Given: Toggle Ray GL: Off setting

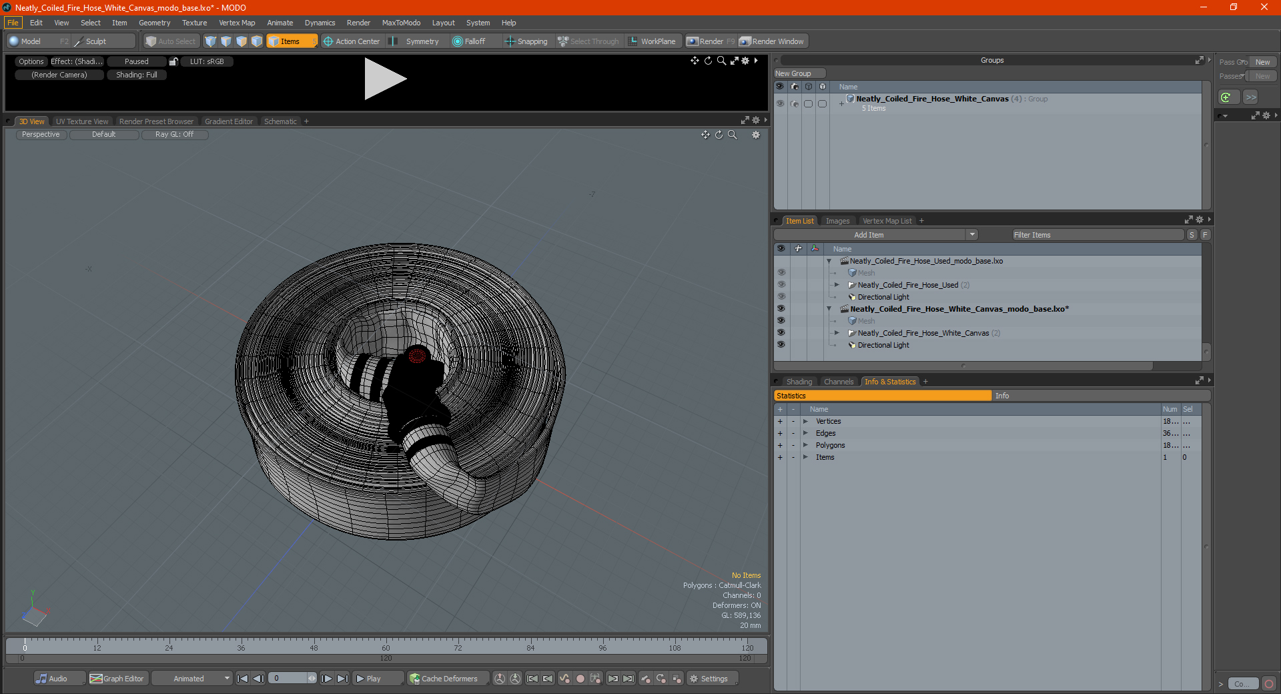Looking at the screenshot, I should [175, 135].
